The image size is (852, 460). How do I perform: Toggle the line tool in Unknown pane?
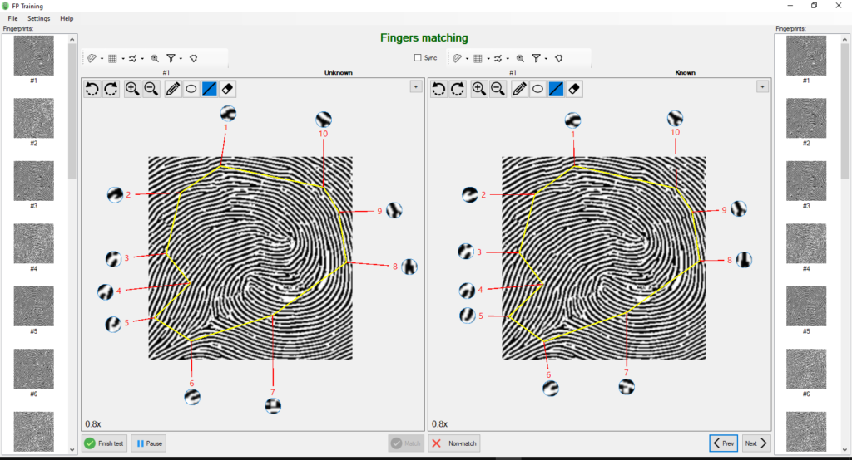tap(209, 89)
